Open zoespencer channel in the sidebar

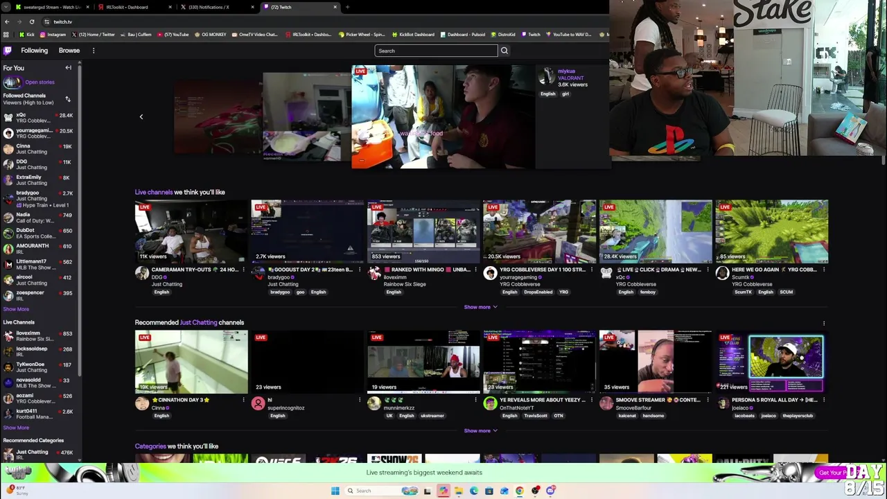[39, 296]
